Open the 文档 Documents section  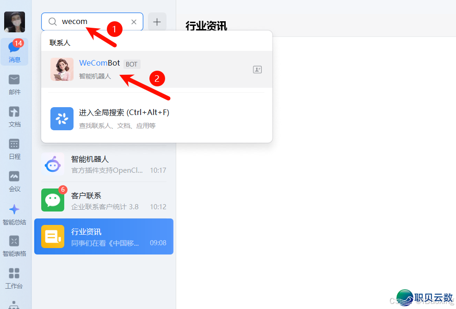[x=14, y=116]
